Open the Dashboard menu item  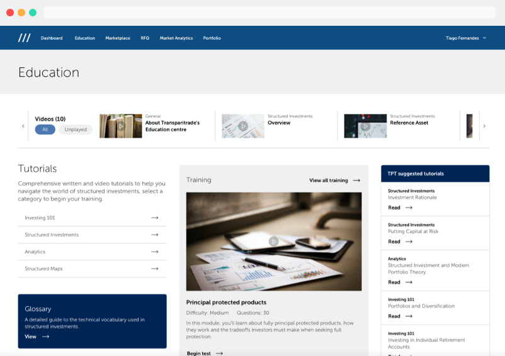coord(52,38)
